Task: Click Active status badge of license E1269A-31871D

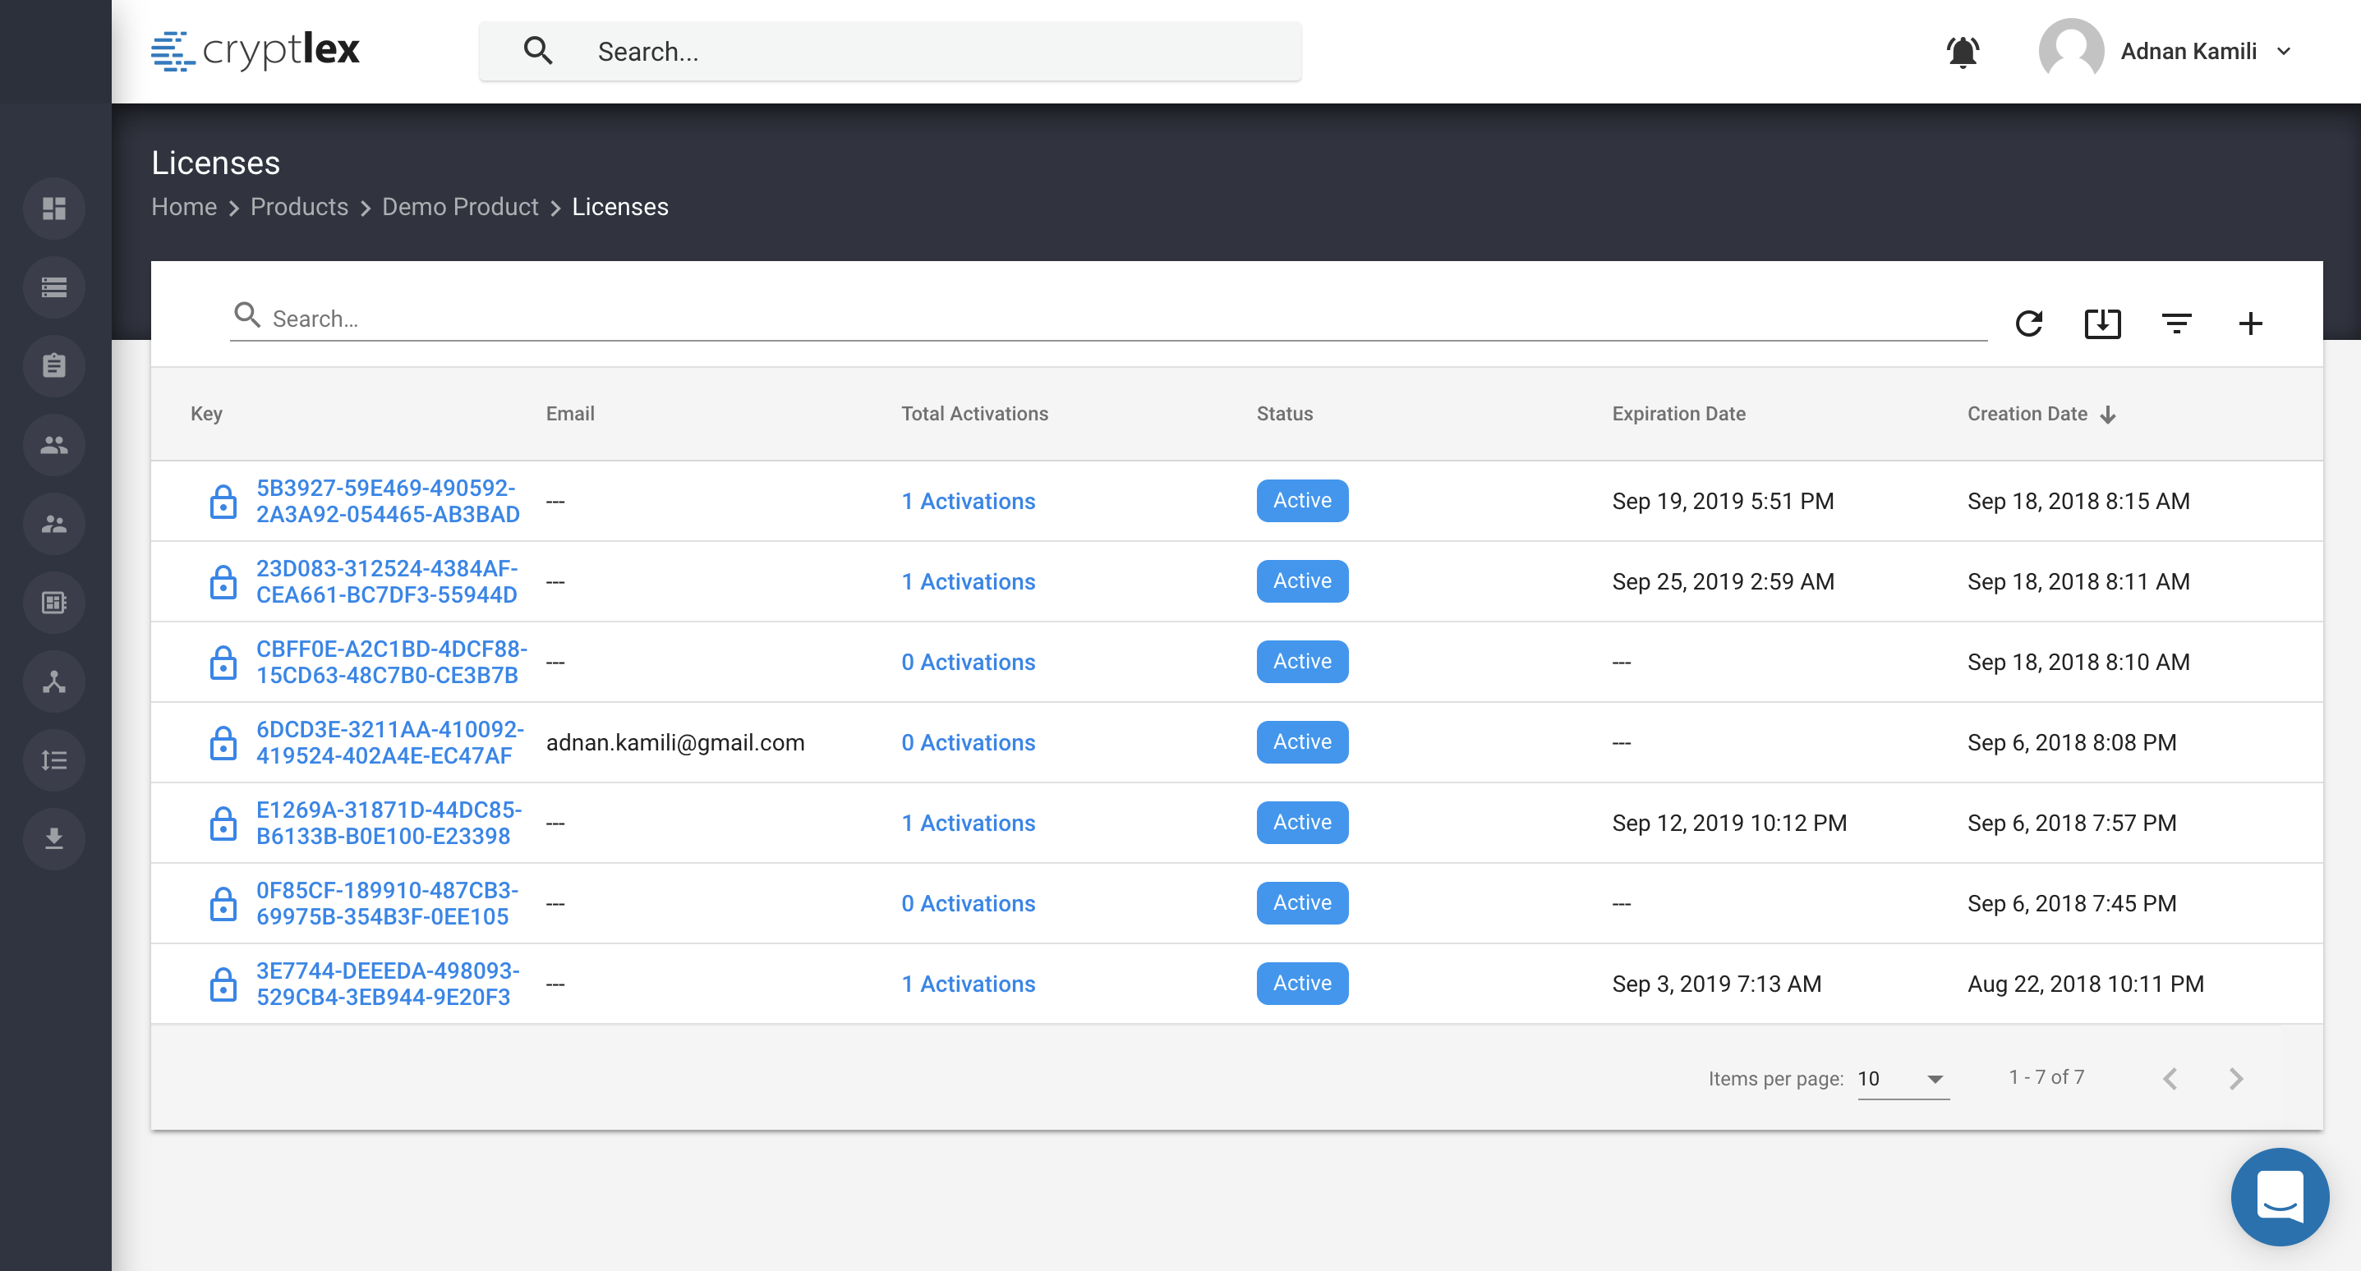Action: [x=1301, y=822]
